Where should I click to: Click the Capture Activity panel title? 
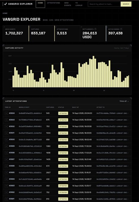14,48
